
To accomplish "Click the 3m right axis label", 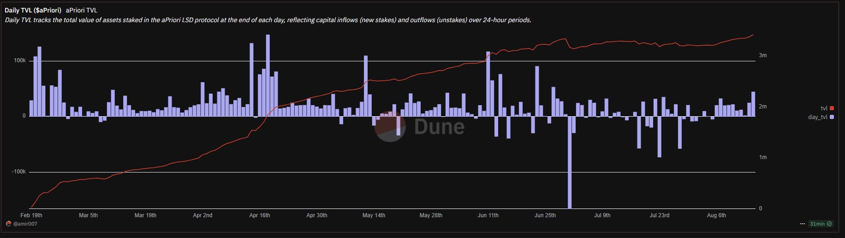I will pyautogui.click(x=763, y=55).
